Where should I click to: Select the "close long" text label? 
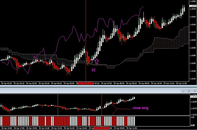[x=140, y=108]
